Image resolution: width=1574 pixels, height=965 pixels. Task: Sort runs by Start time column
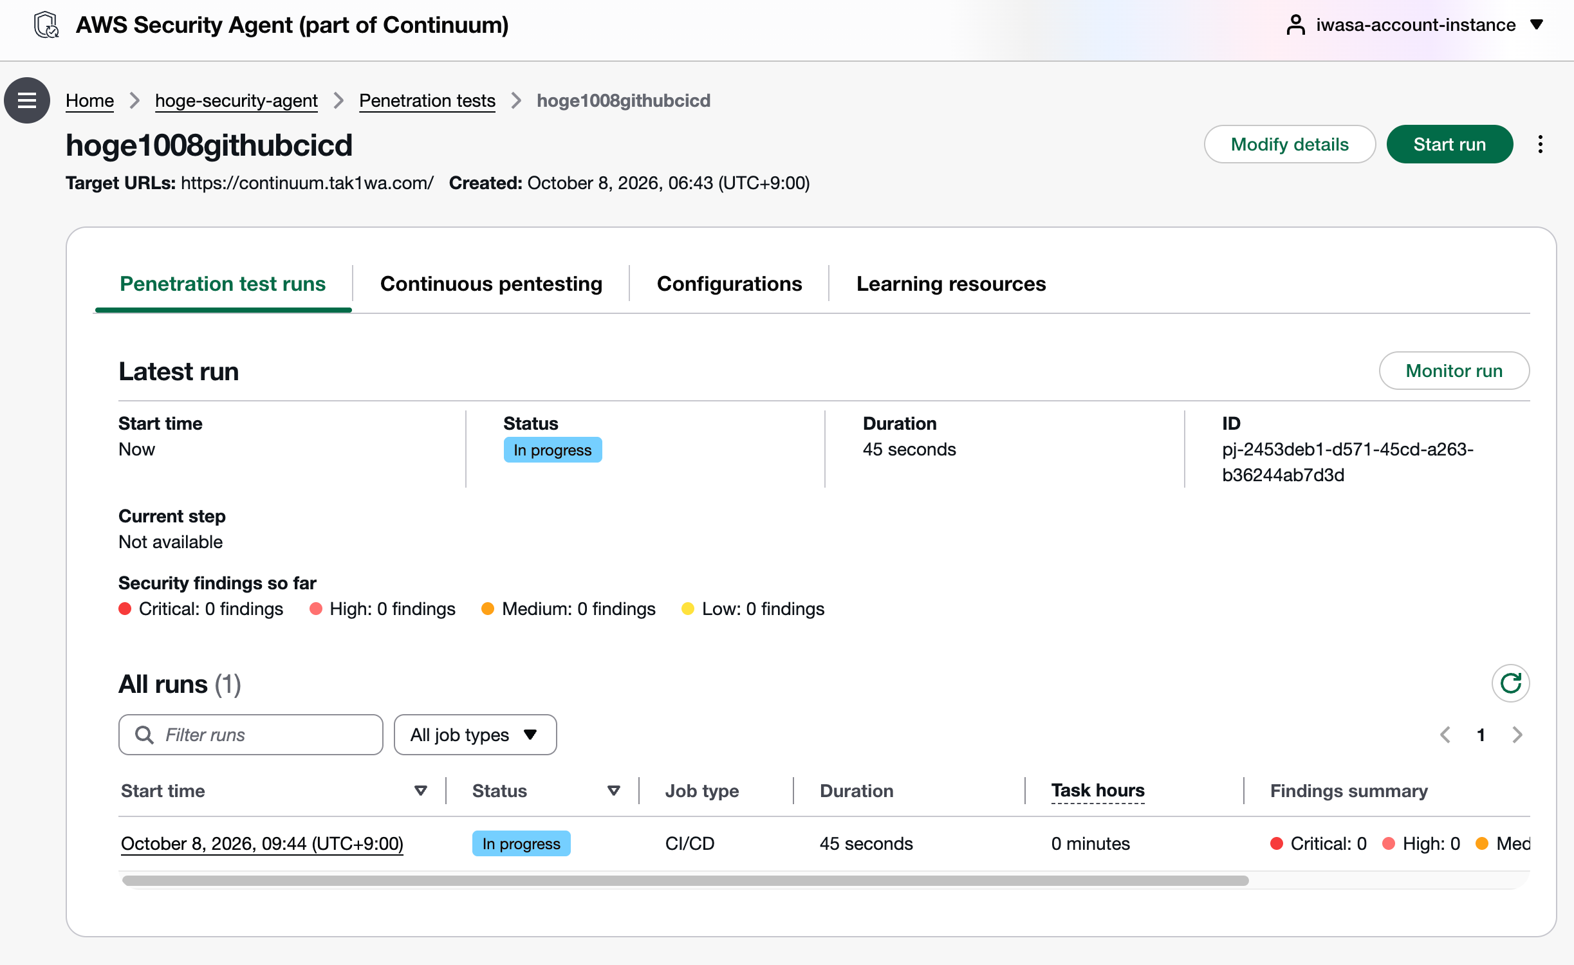pyautogui.click(x=421, y=791)
